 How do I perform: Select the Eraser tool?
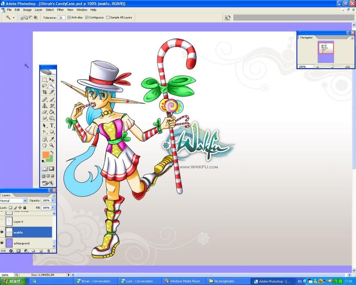pos(44,112)
